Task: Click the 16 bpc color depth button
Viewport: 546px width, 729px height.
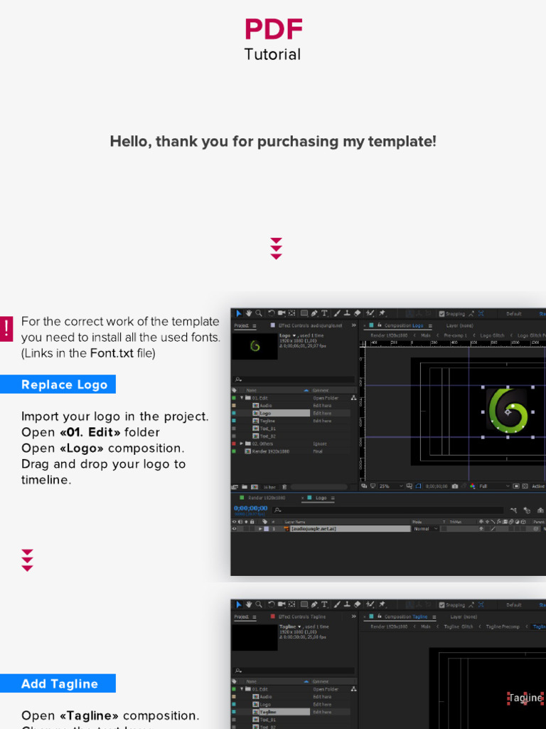Action: 269,487
